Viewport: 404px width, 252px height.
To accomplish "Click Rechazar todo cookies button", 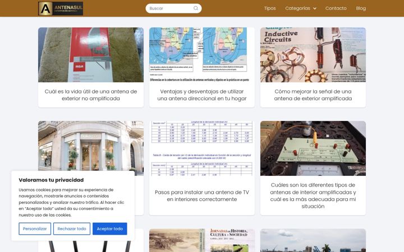I will tap(72, 228).
